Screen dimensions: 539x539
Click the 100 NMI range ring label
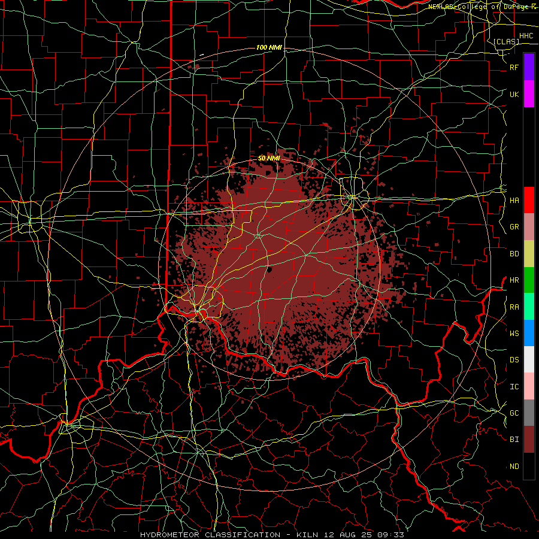pos(269,47)
